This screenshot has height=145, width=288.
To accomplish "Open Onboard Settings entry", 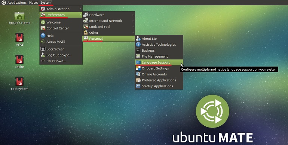I will tap(159, 68).
